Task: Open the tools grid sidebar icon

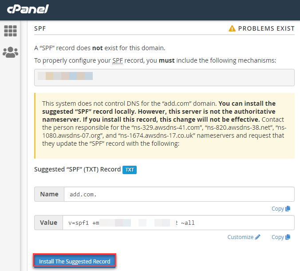Action: [10, 31]
